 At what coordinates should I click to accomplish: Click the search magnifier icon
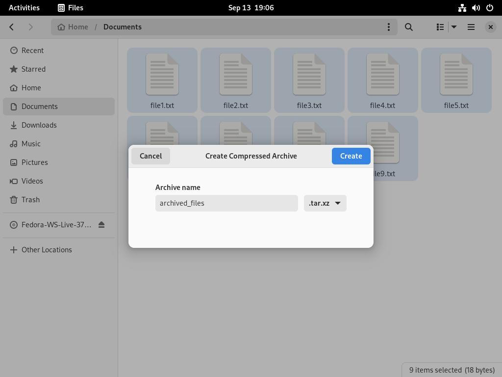coord(408,27)
